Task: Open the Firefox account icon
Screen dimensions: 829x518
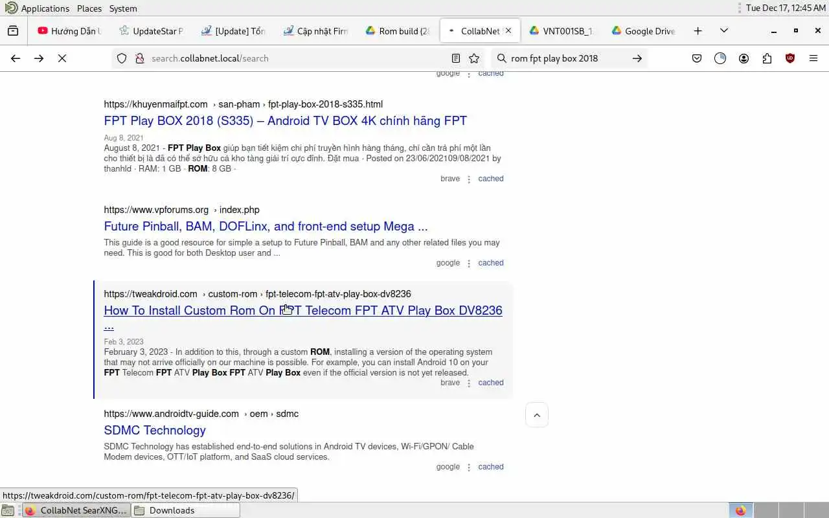Action: (x=744, y=58)
